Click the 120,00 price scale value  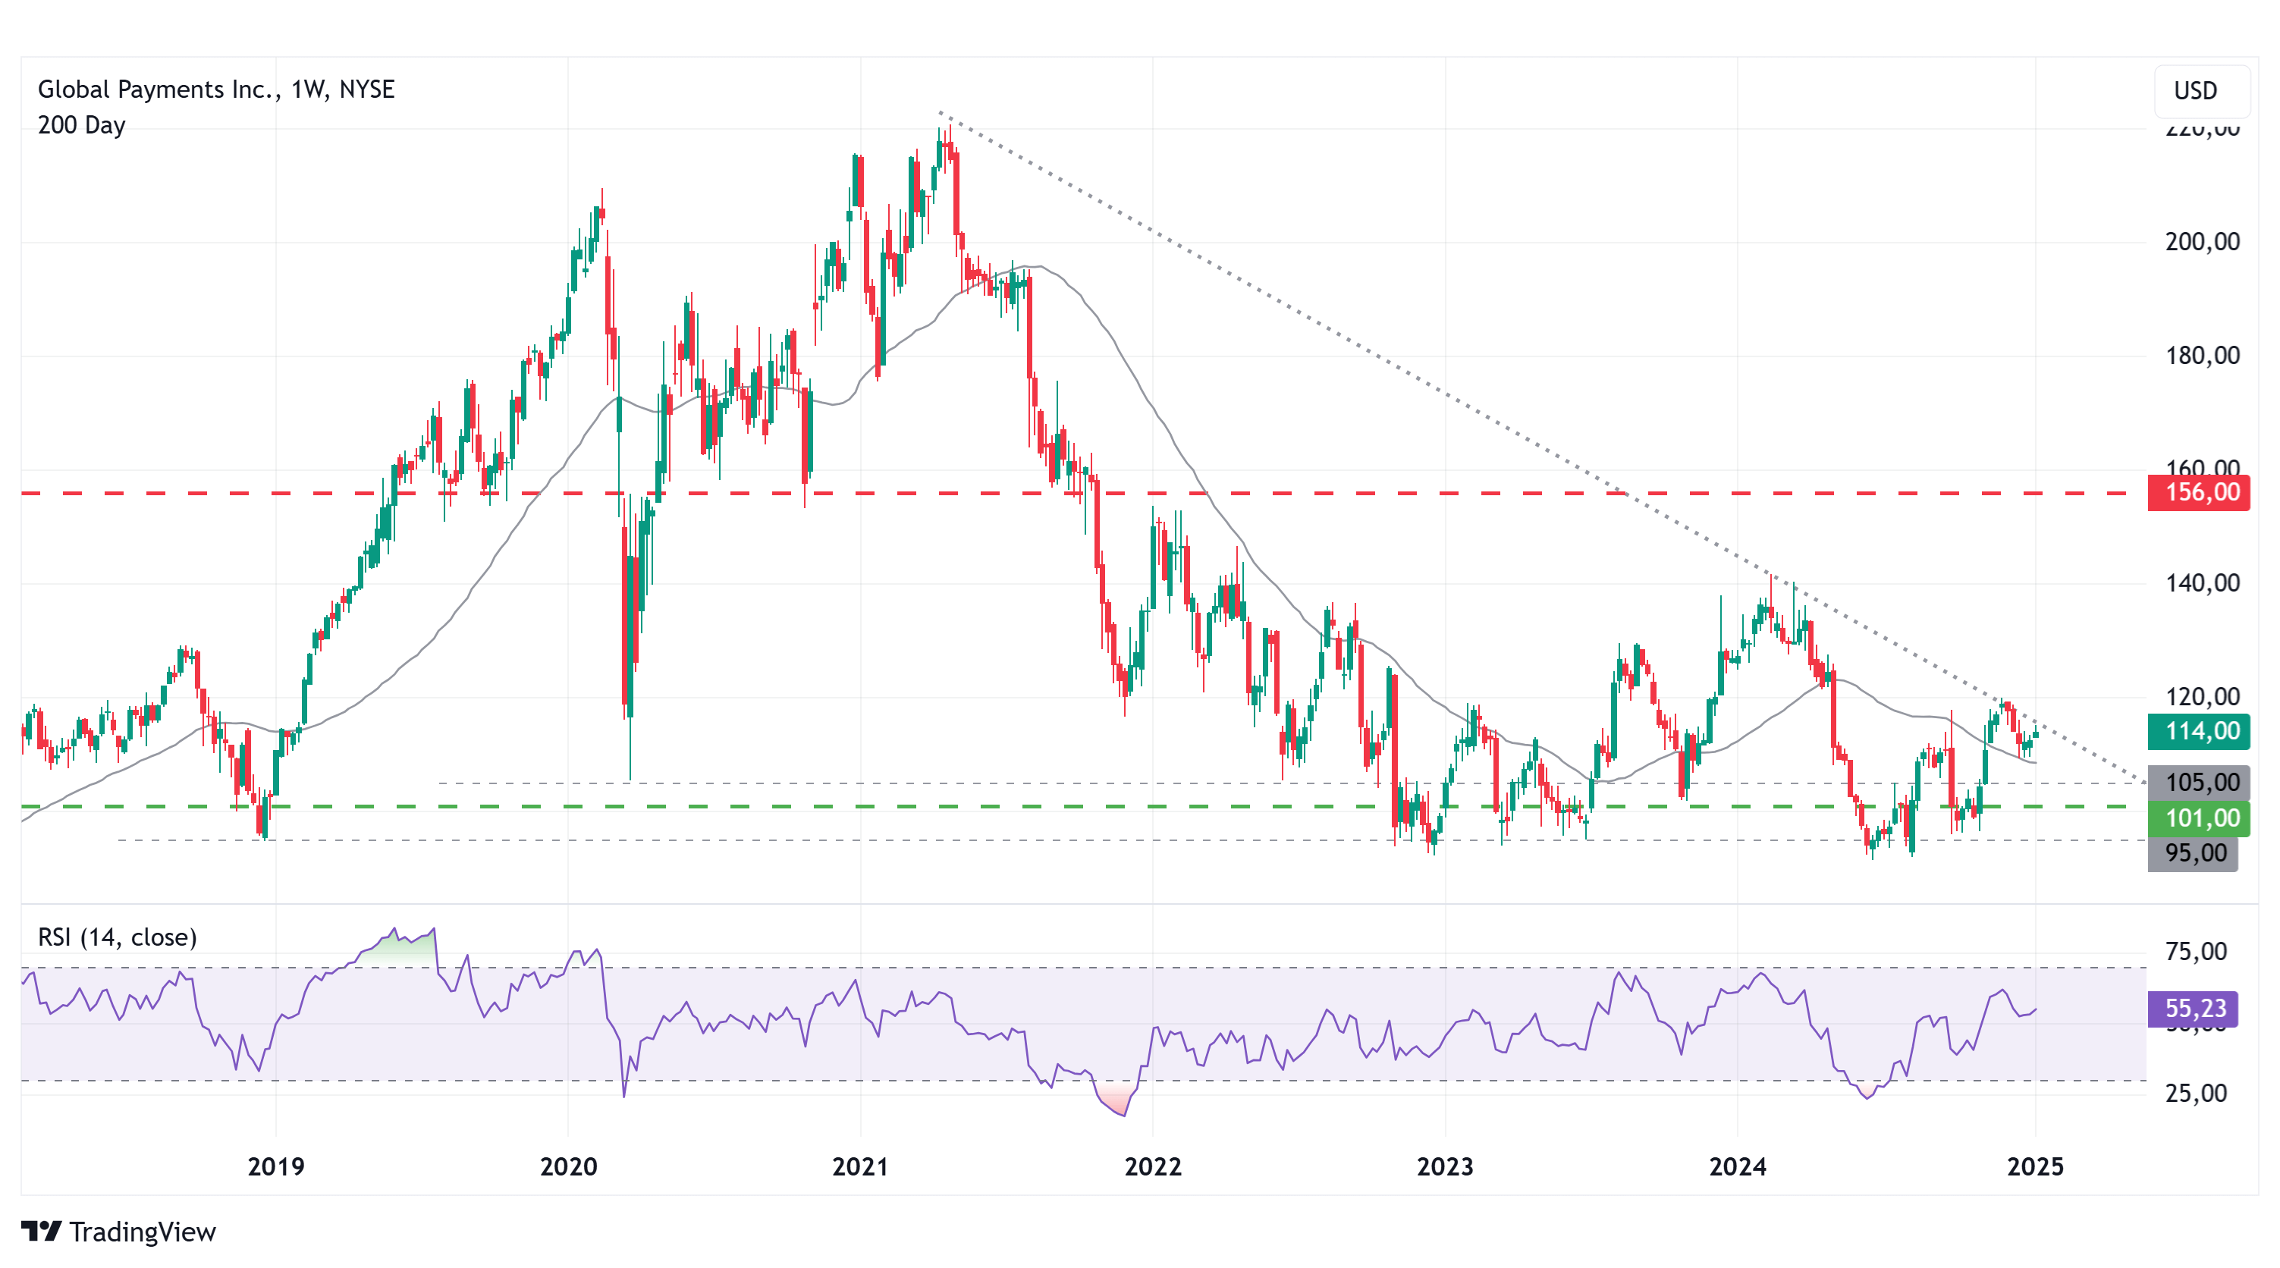(x=2202, y=696)
